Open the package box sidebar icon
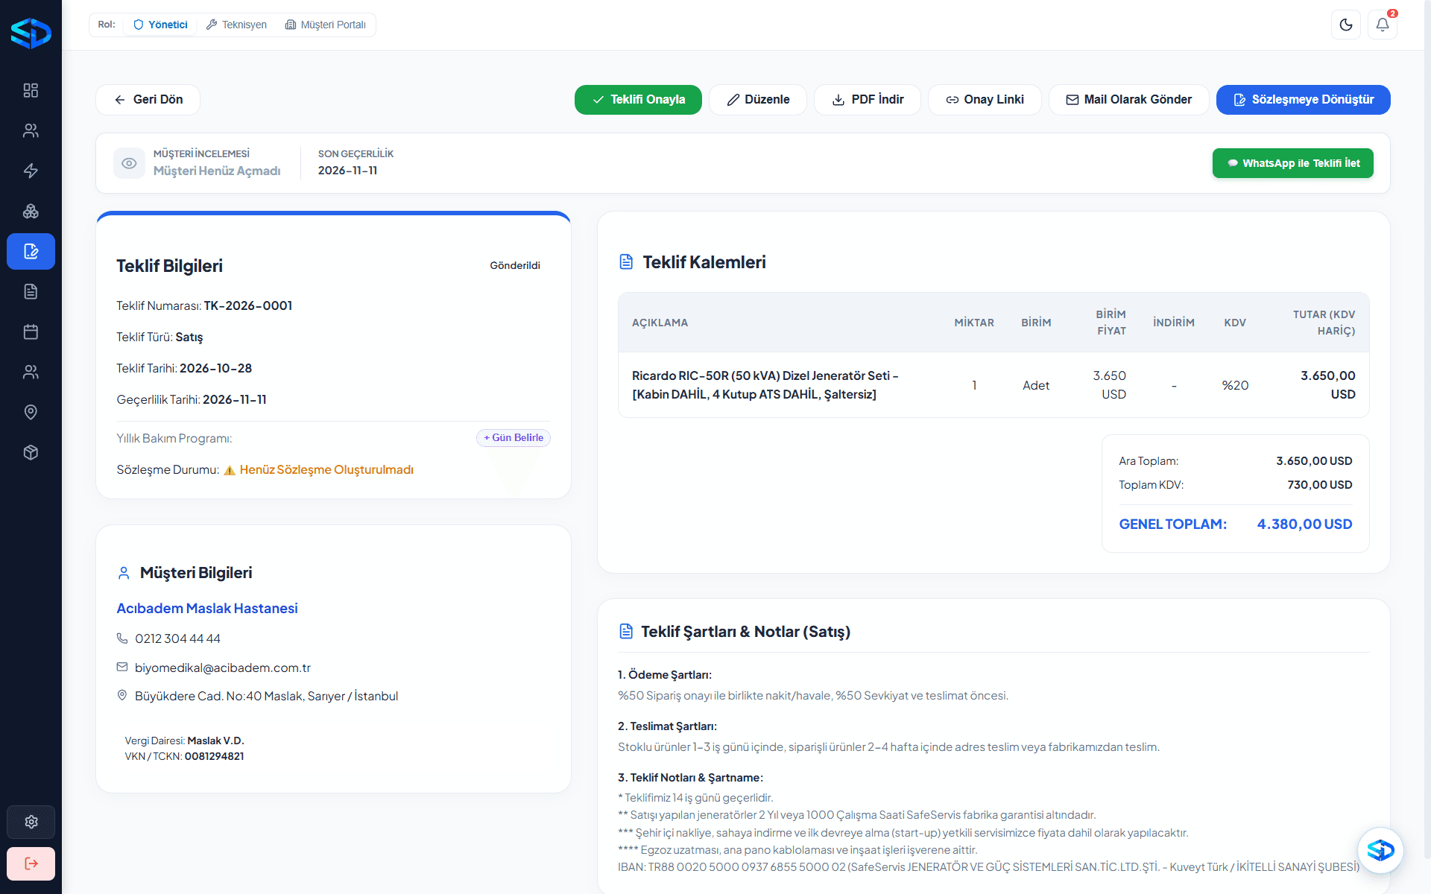This screenshot has width=1431, height=894. (x=31, y=452)
